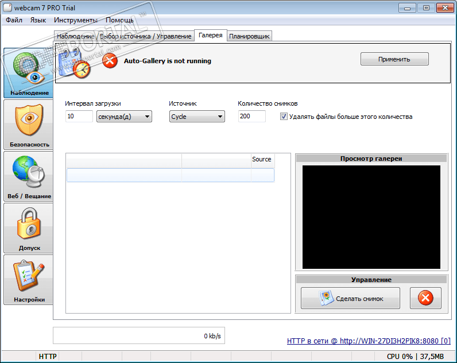Click the Auto-Gallery is not running message

click(168, 61)
